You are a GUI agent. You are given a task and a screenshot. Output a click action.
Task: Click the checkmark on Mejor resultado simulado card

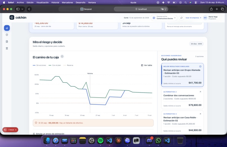[200, 66]
